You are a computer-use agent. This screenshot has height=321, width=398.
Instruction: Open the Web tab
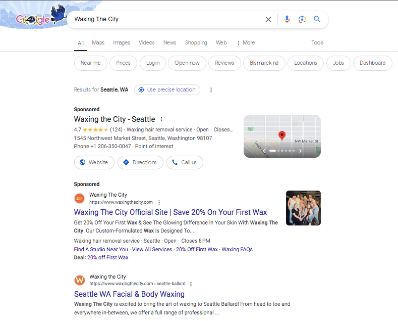[x=221, y=43]
